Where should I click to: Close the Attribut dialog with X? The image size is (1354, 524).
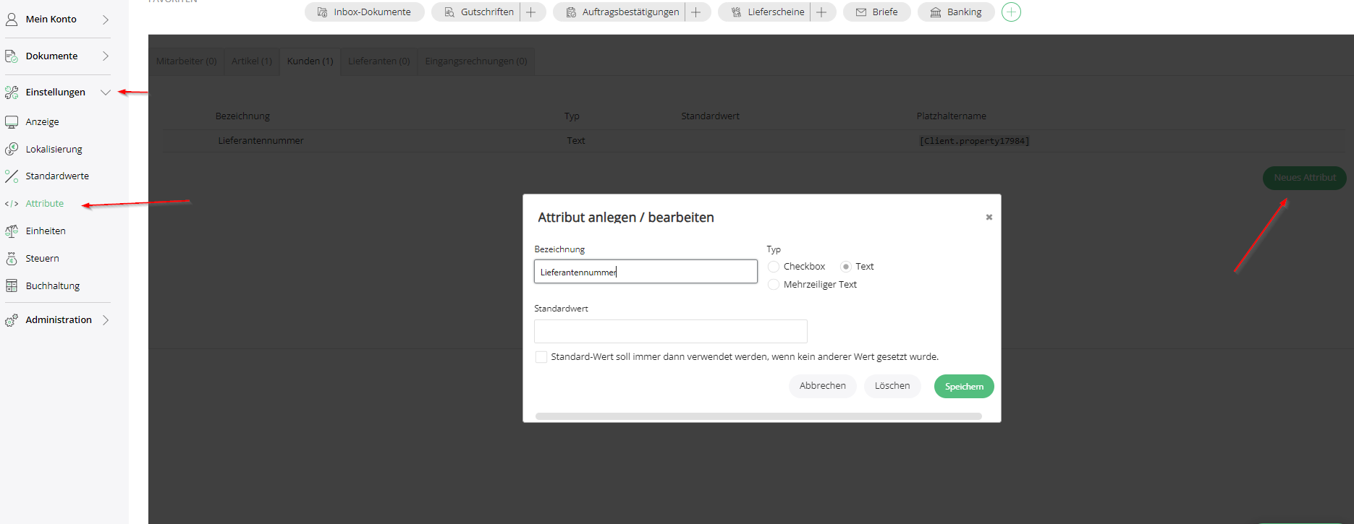(x=989, y=217)
